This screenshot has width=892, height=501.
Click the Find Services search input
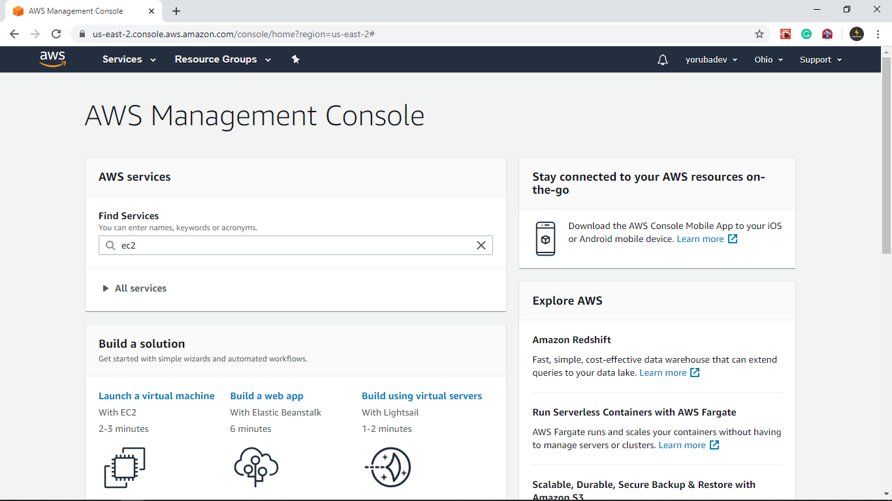click(x=296, y=245)
